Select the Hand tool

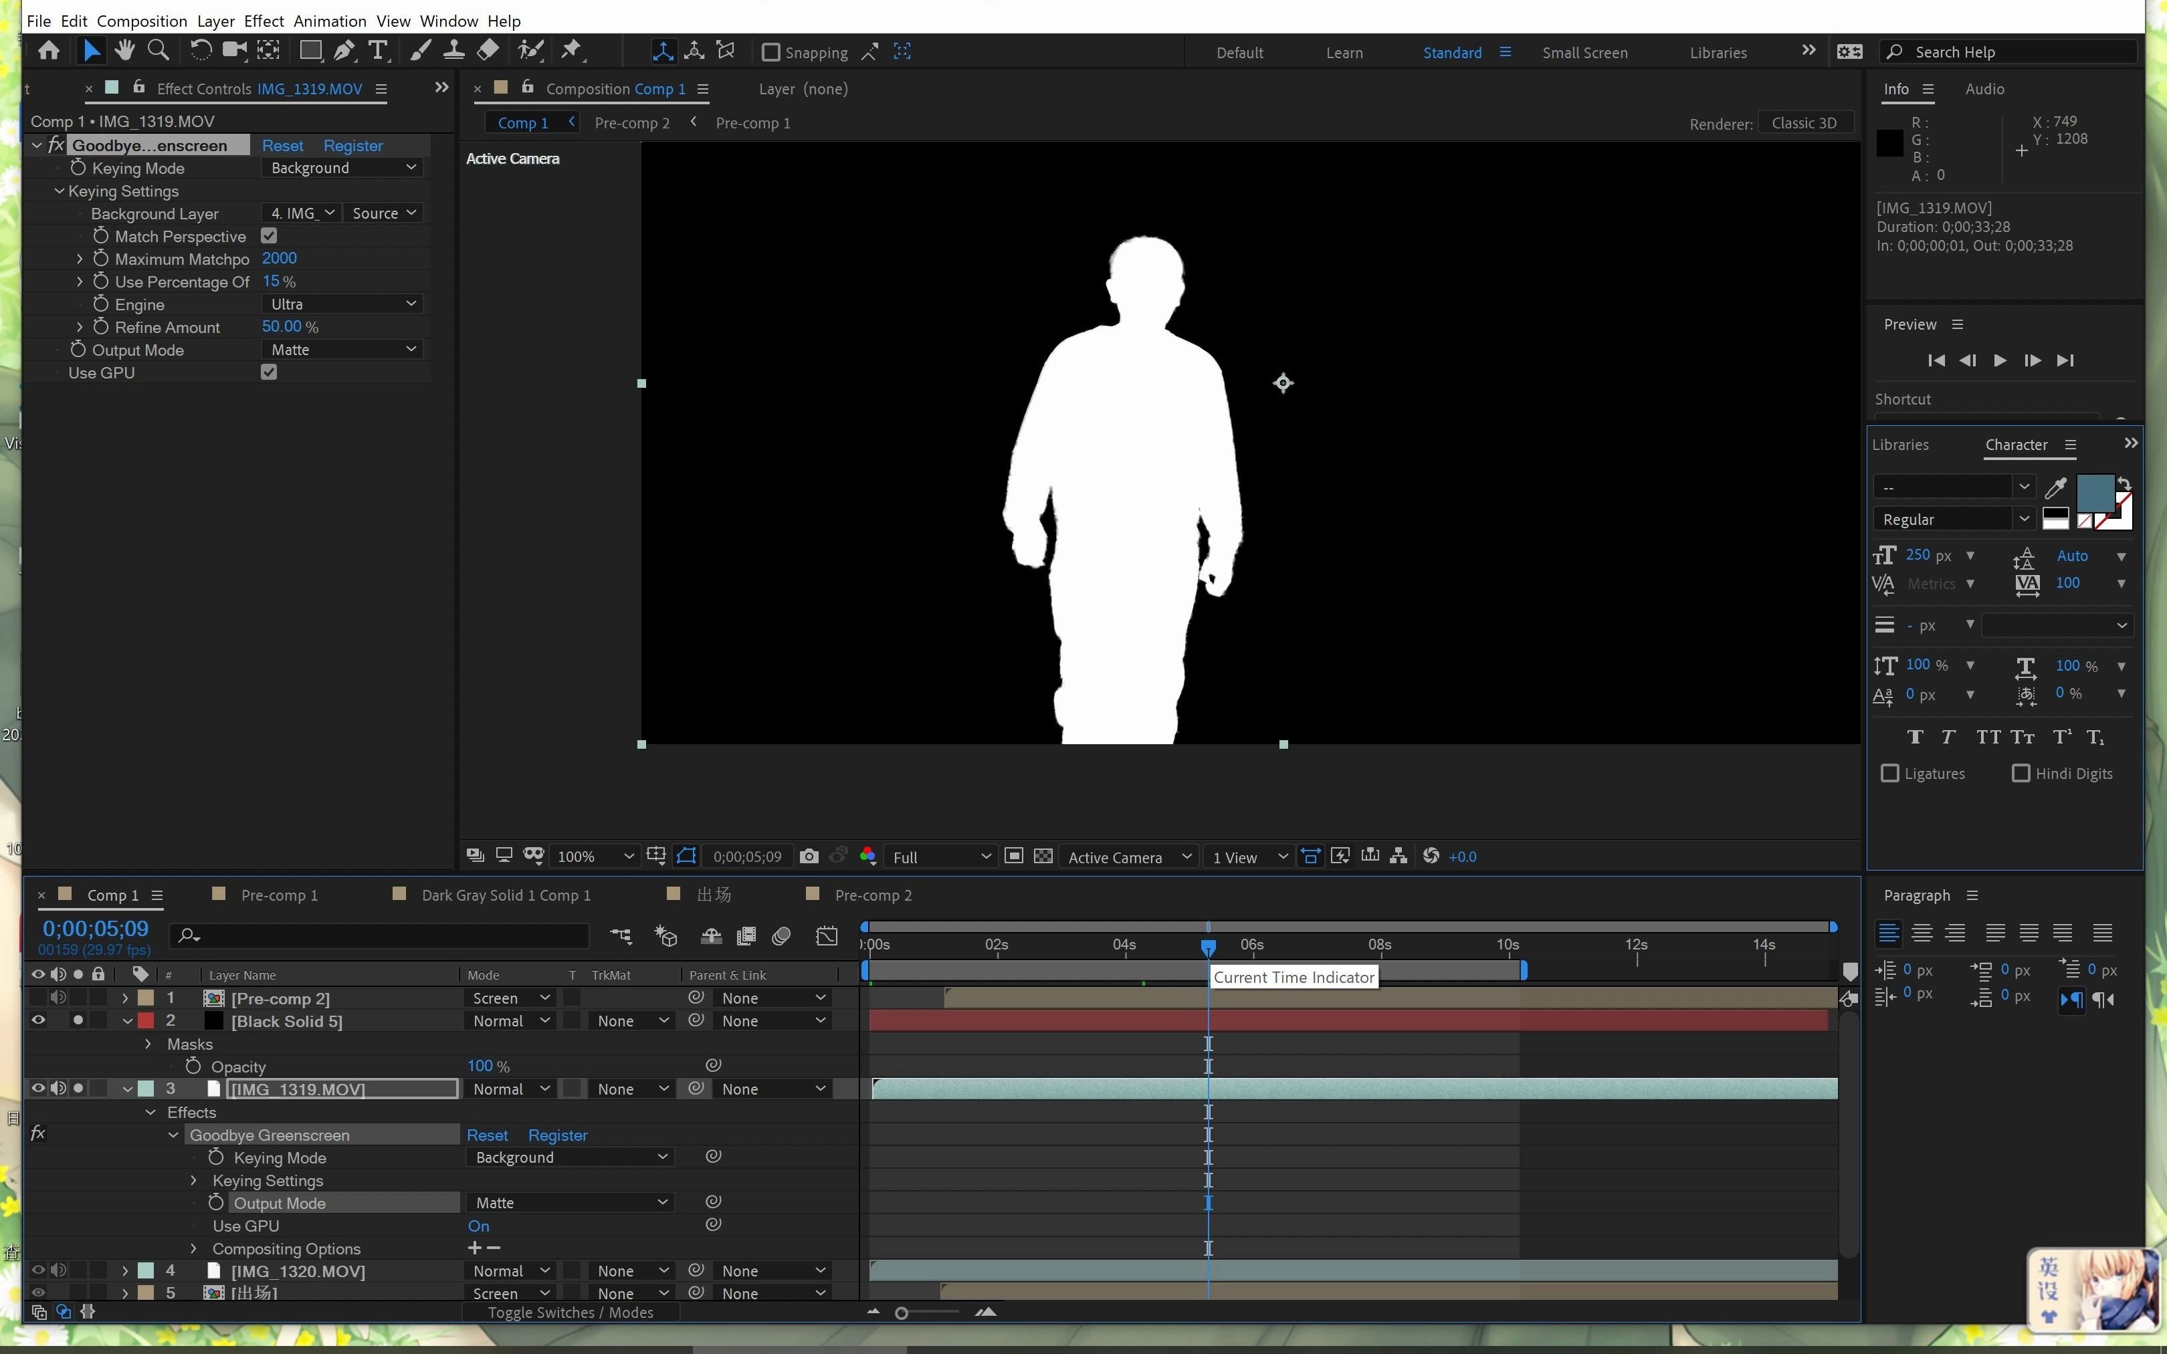(x=124, y=51)
